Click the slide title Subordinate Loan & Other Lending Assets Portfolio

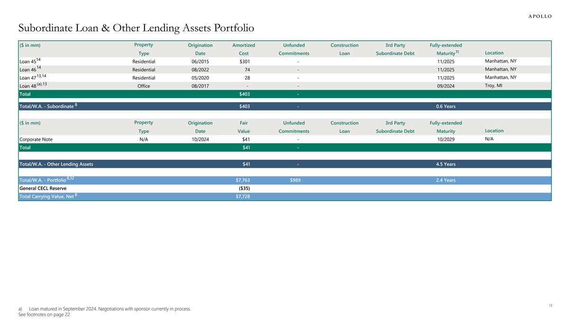(x=138, y=28)
